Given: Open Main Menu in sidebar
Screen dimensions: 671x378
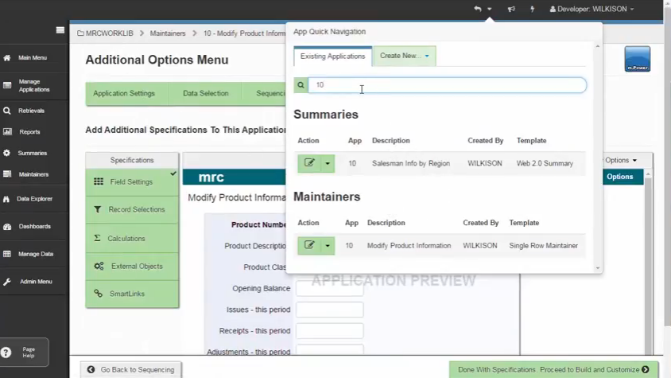Looking at the screenshot, I should point(34,58).
